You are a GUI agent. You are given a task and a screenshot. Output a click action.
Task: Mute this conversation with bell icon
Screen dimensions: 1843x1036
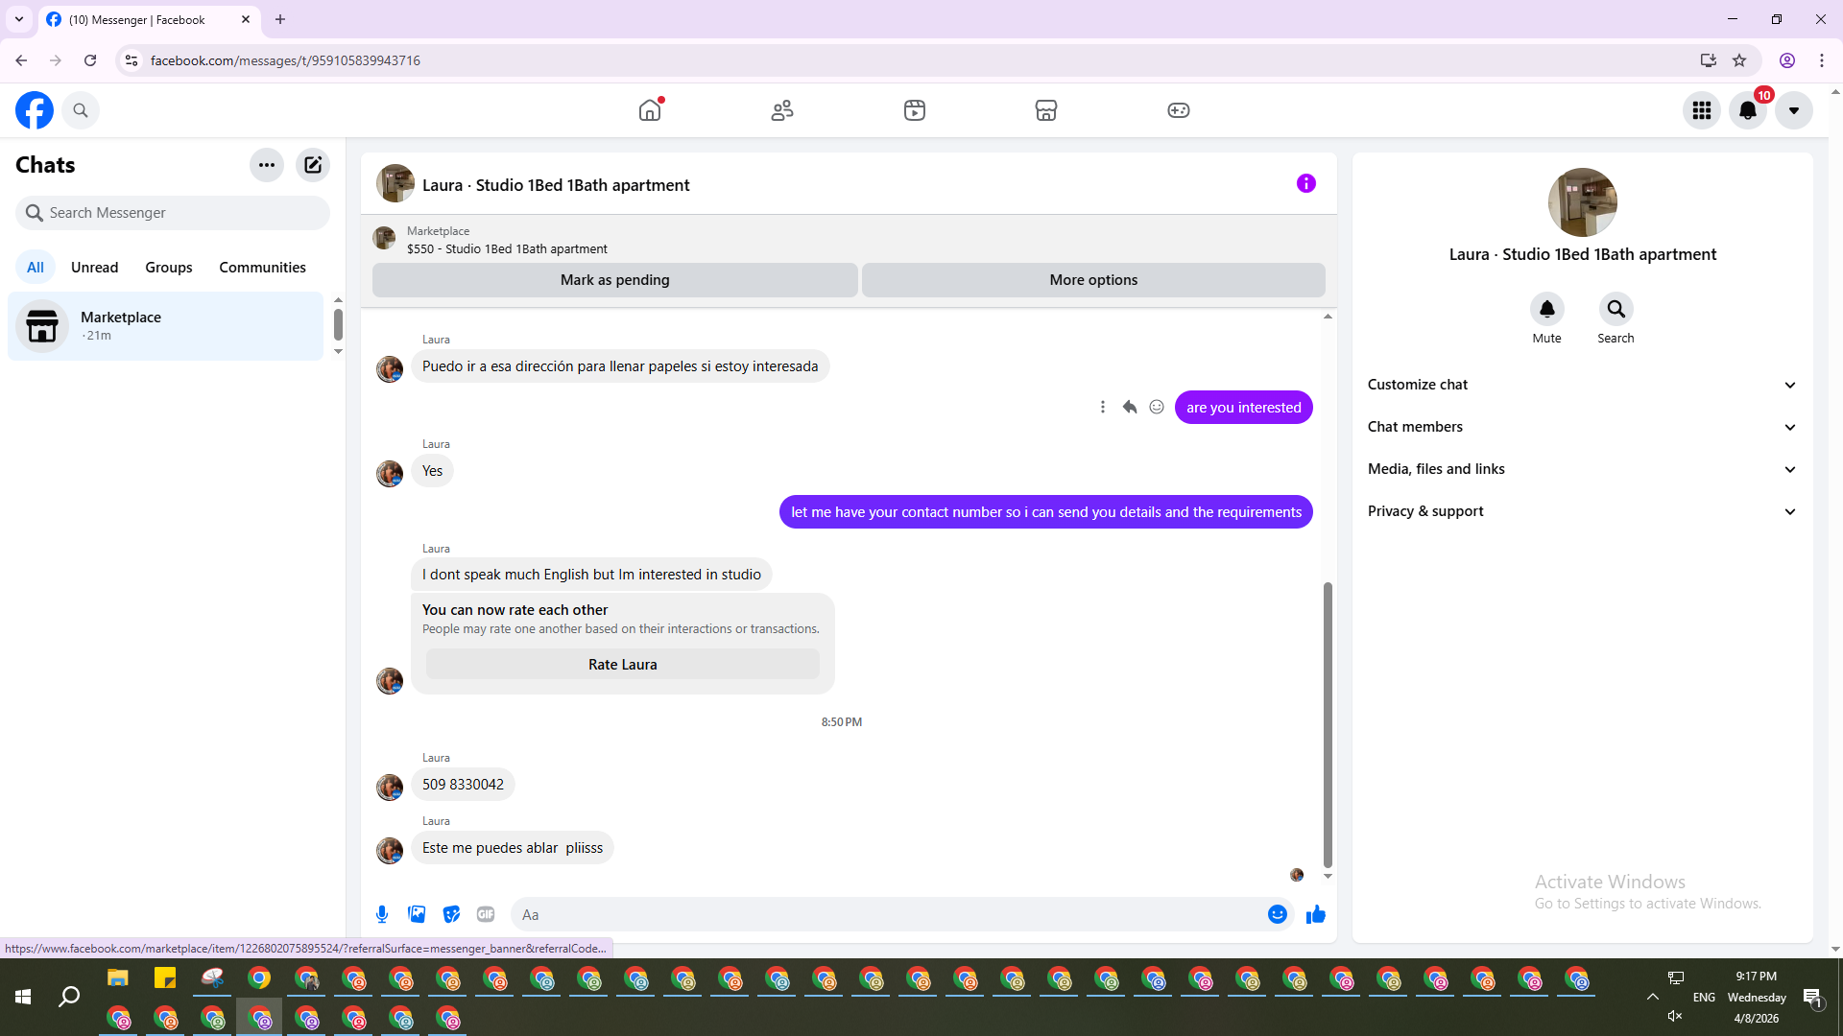(x=1546, y=309)
